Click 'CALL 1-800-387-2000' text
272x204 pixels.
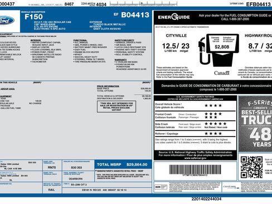coord(235,19)
